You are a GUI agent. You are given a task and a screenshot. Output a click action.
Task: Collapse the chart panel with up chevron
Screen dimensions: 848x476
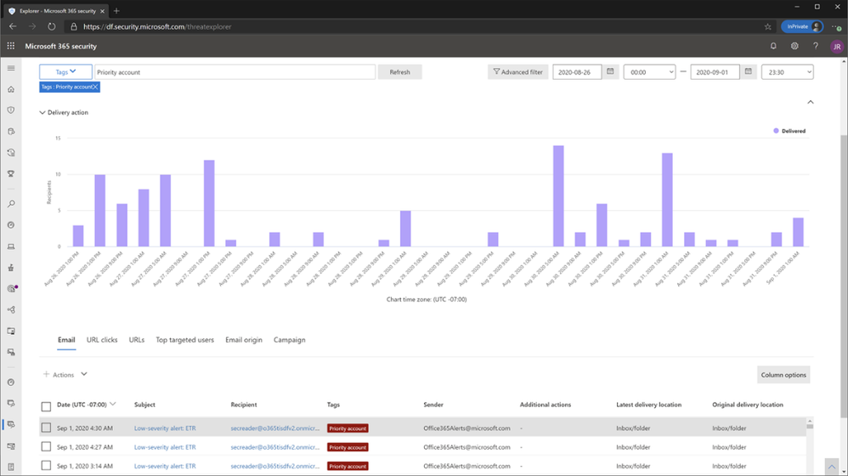coord(810,102)
